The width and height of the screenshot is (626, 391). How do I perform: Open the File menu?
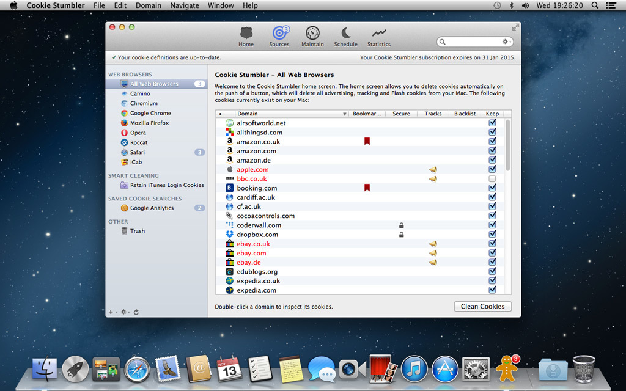point(99,5)
